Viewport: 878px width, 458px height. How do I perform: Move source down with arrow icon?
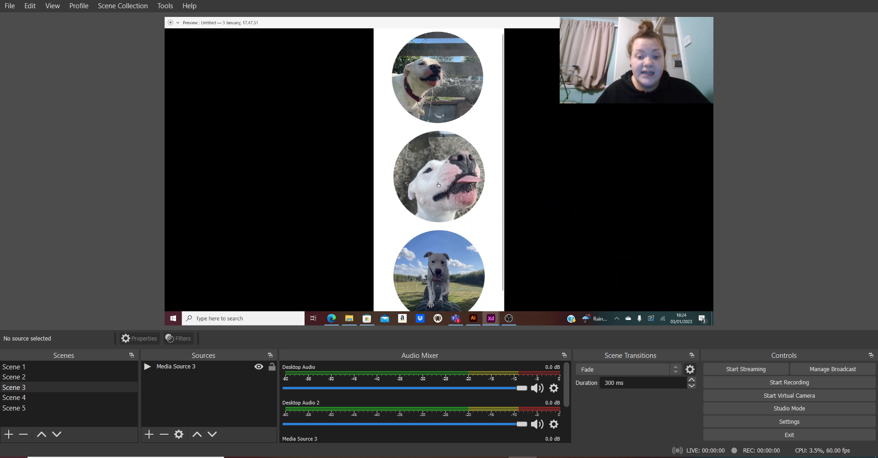click(x=212, y=434)
